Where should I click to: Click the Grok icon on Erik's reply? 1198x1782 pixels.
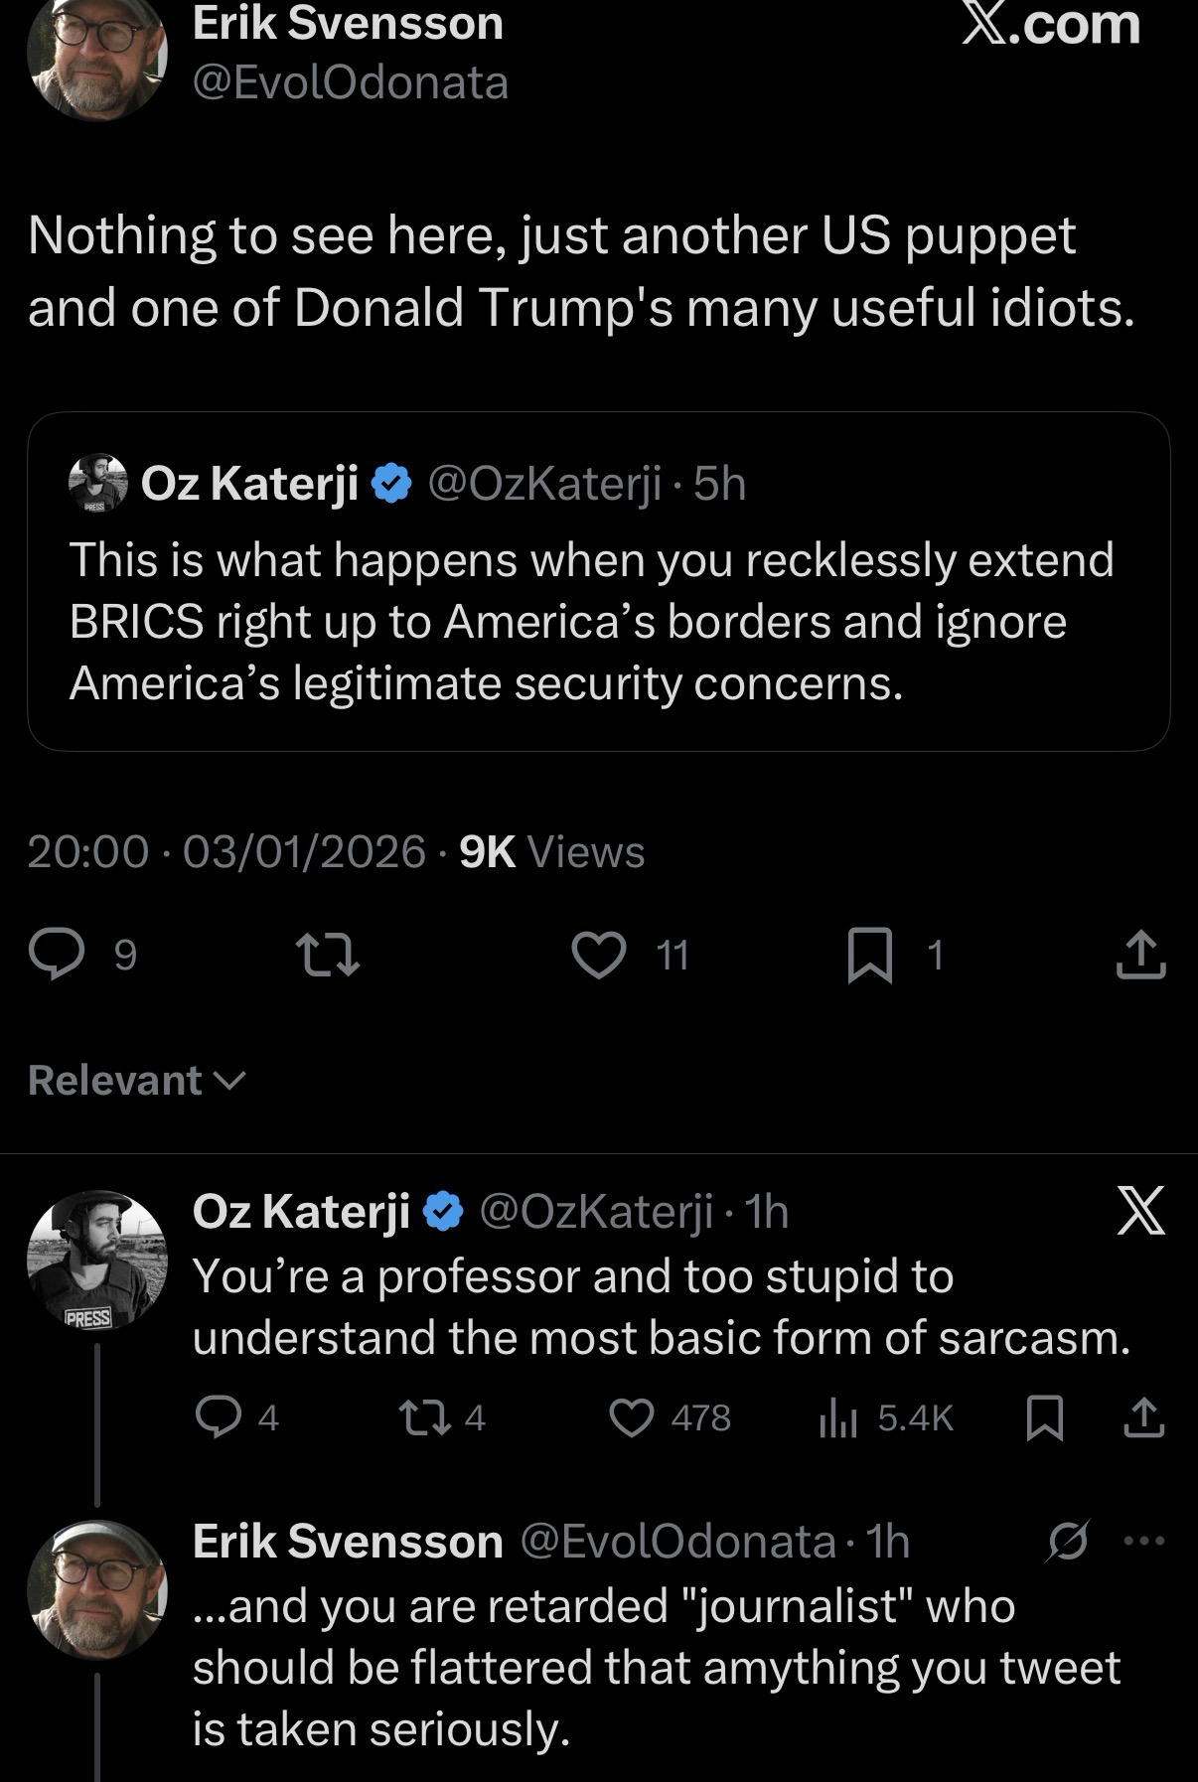pos(1068,1541)
